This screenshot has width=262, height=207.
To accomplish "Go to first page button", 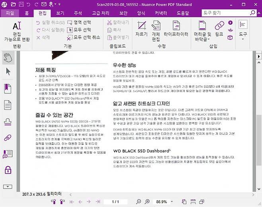I will [x=72, y=202].
